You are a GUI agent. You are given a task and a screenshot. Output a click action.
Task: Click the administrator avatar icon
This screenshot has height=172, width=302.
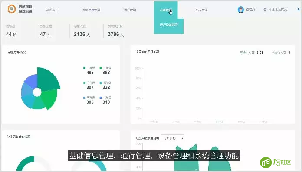tap(240, 10)
